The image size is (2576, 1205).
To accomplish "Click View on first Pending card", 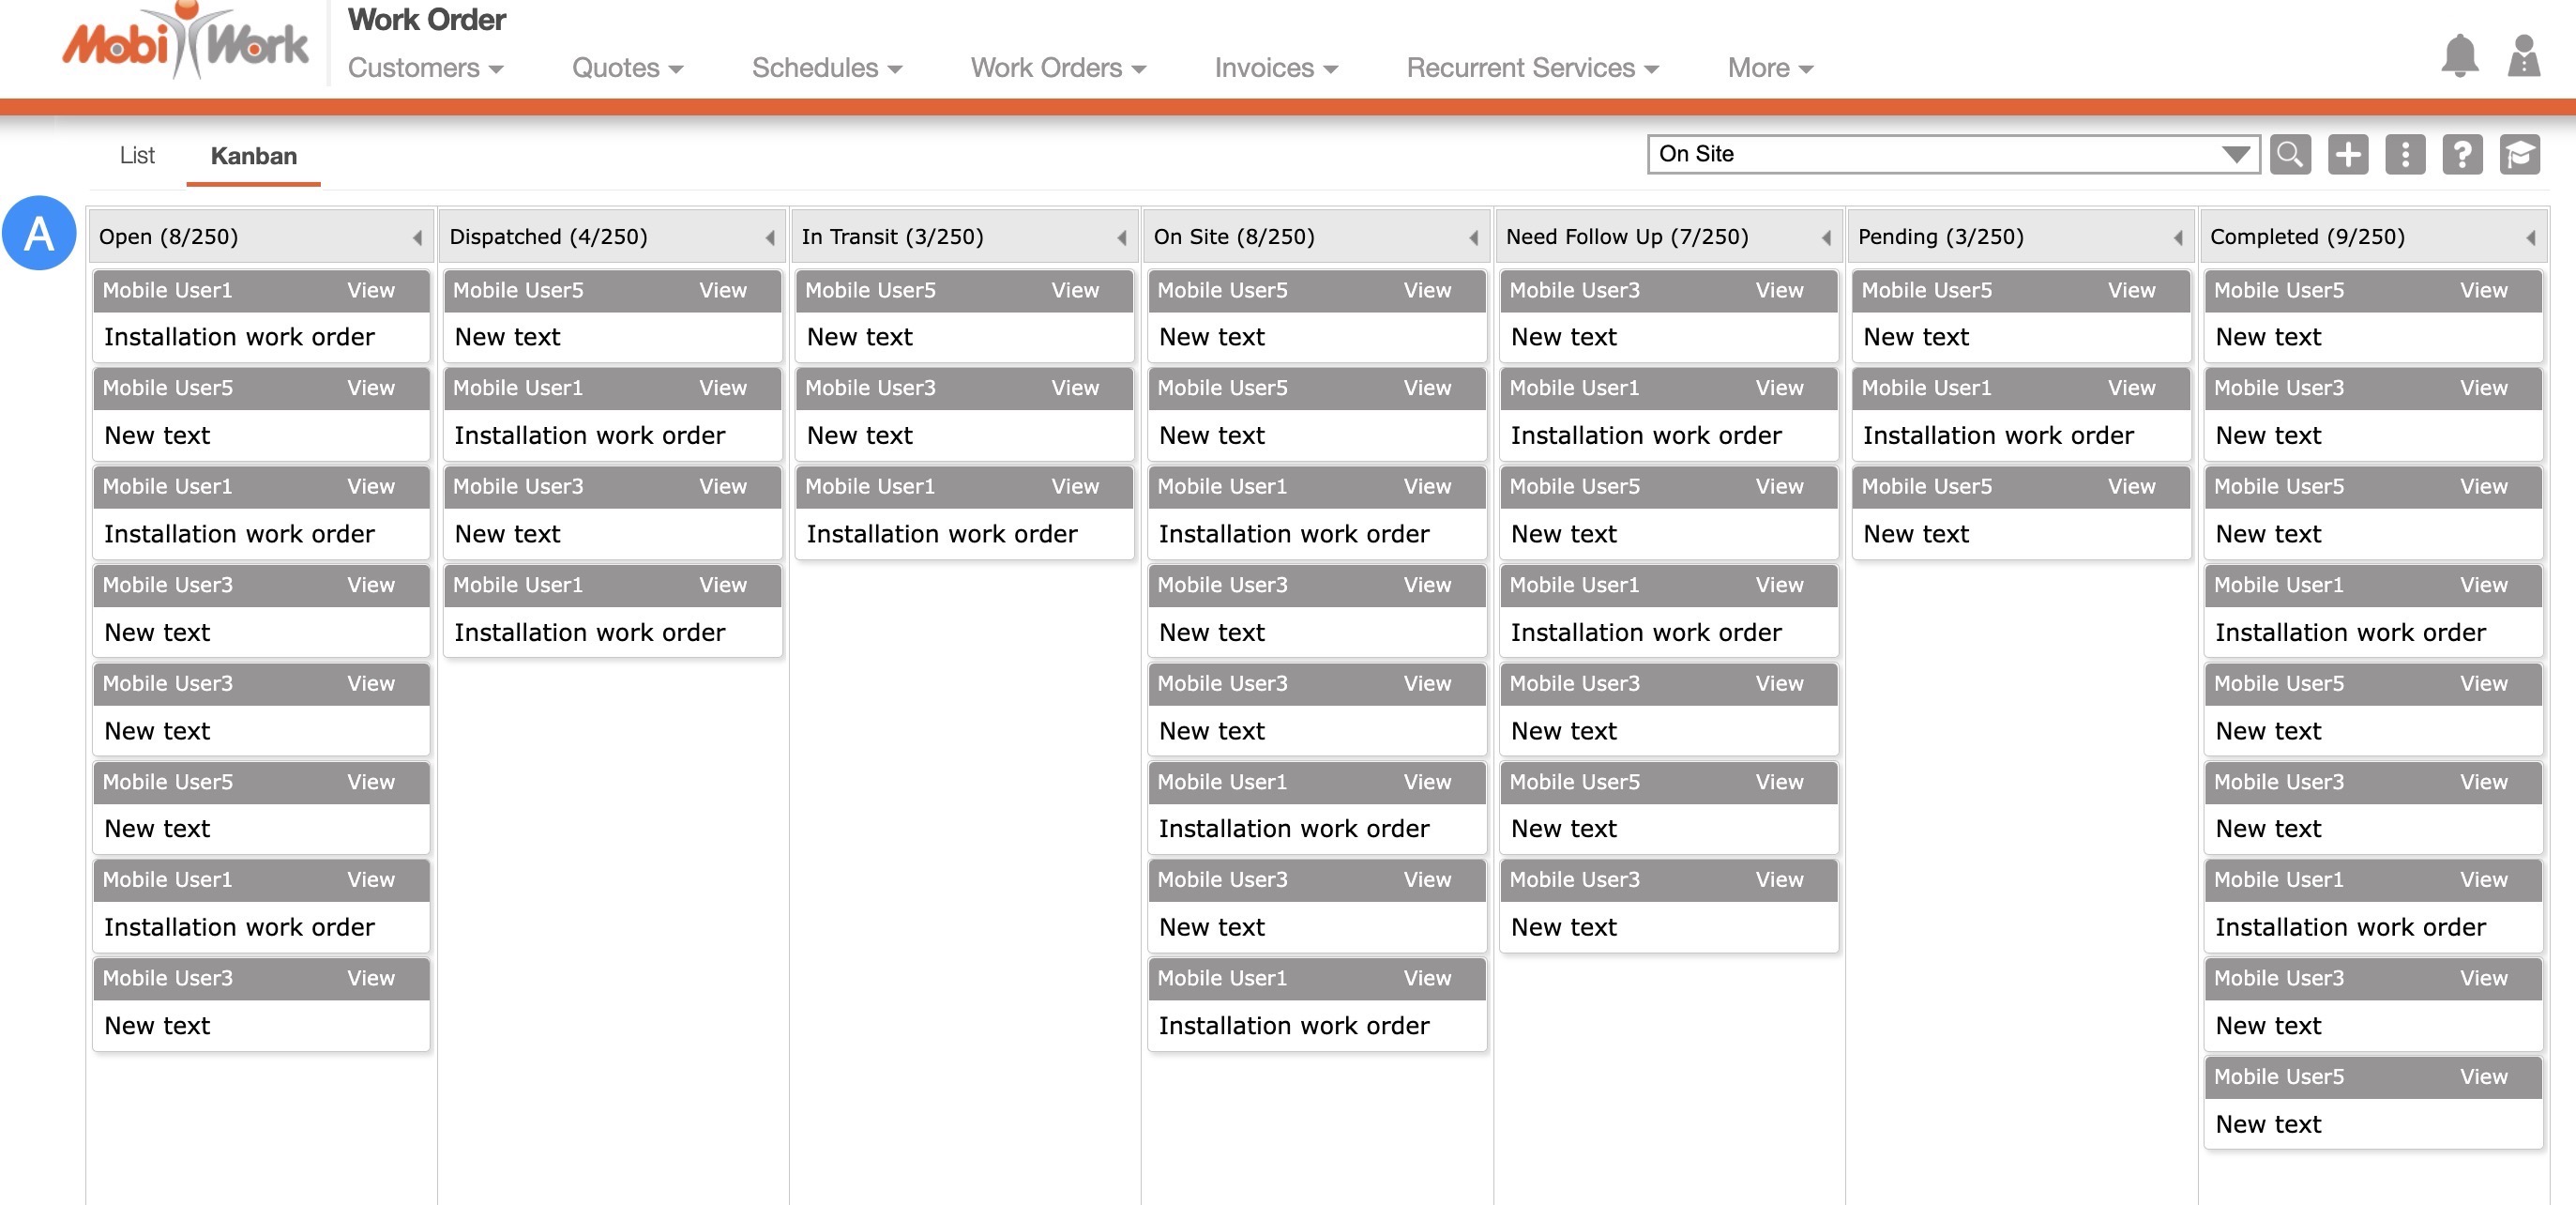I will pos(2130,290).
